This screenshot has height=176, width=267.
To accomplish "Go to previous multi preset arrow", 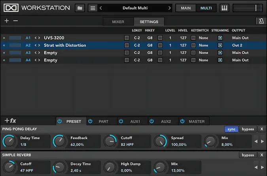I will click(x=101, y=8).
